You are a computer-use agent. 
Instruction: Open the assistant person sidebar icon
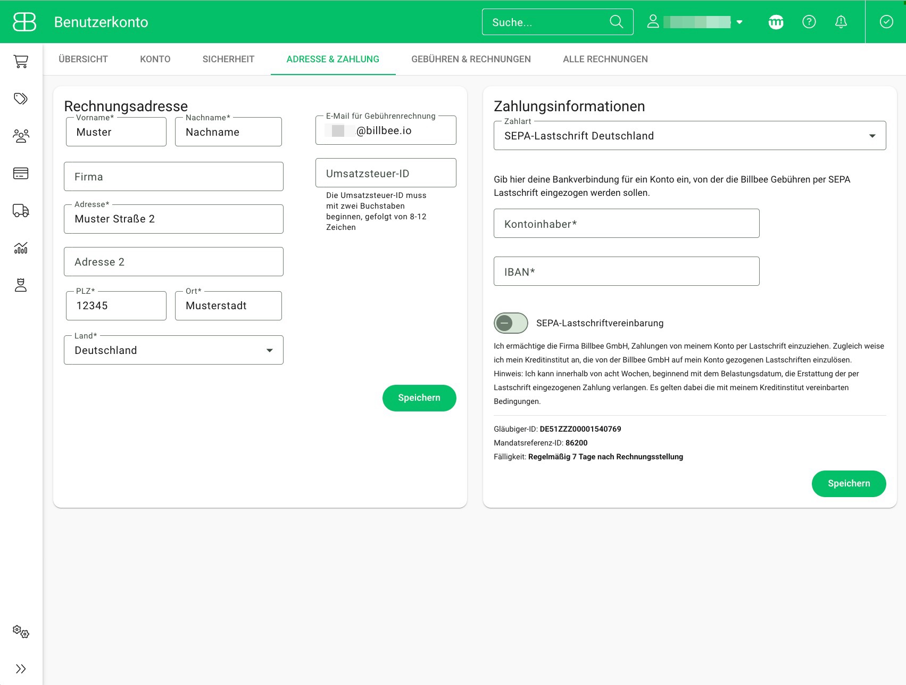point(21,285)
